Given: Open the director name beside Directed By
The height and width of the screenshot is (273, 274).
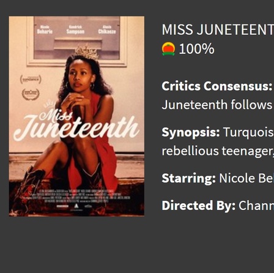Looking at the screenshot, I should coord(256,206).
